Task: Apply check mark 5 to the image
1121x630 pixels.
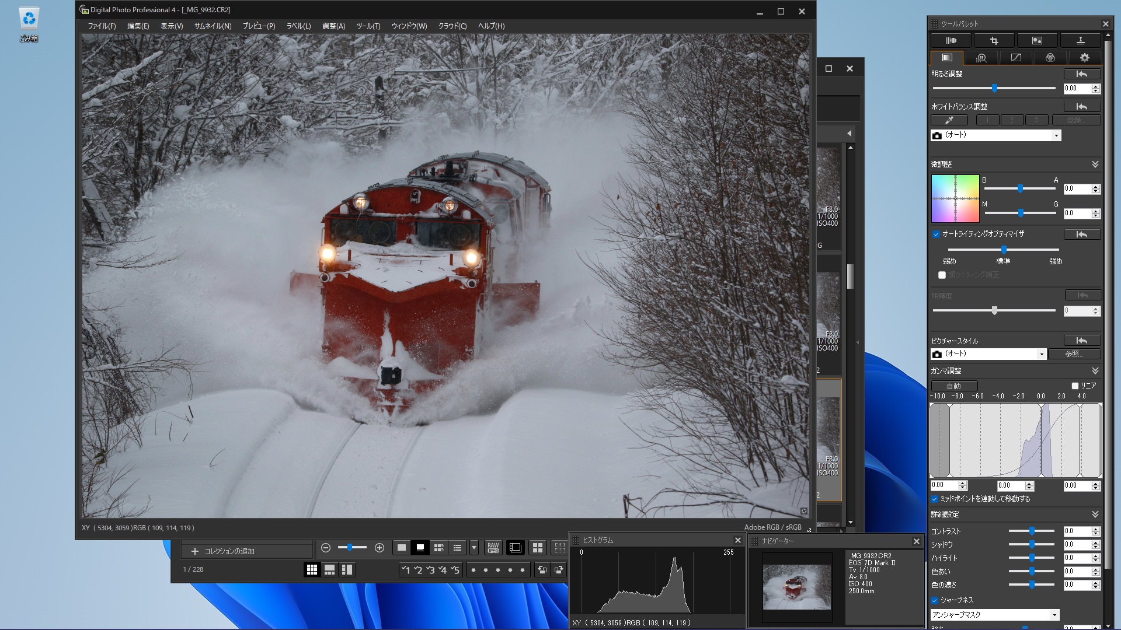Action: (x=455, y=570)
